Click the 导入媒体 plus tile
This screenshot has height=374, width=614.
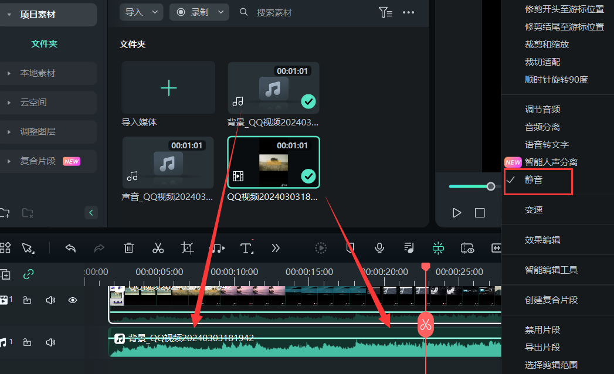click(168, 88)
